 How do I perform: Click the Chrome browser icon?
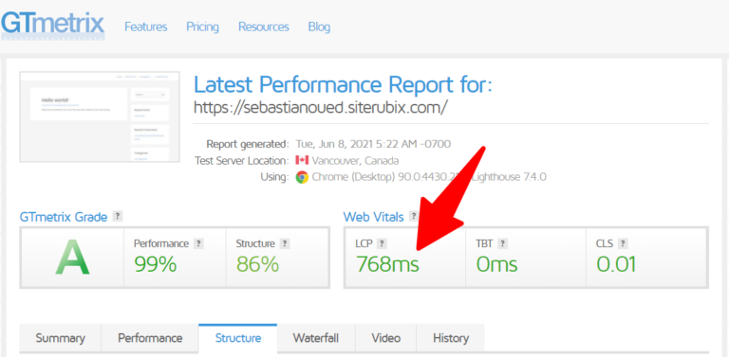302,177
